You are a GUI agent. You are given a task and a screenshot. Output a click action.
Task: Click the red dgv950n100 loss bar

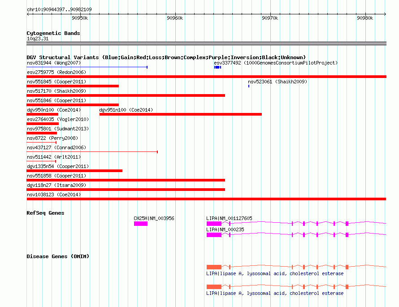43,114
